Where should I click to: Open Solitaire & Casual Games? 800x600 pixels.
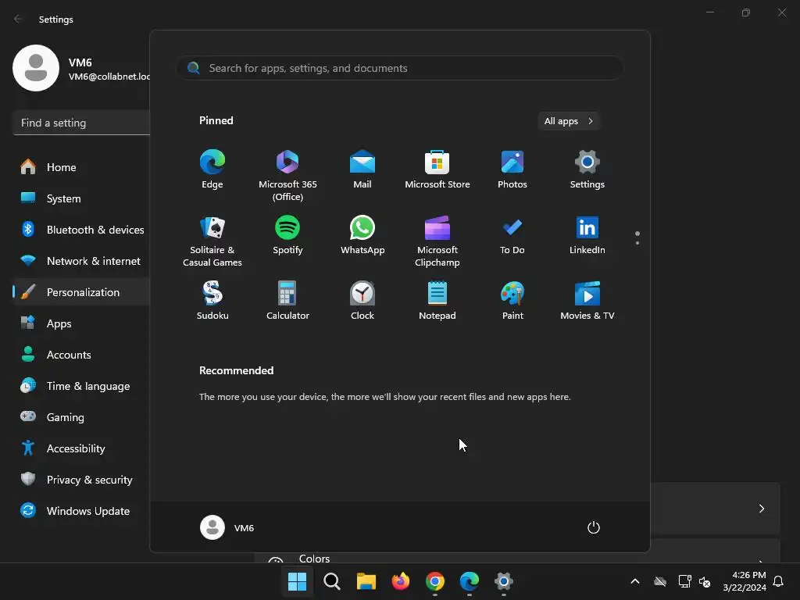212,241
